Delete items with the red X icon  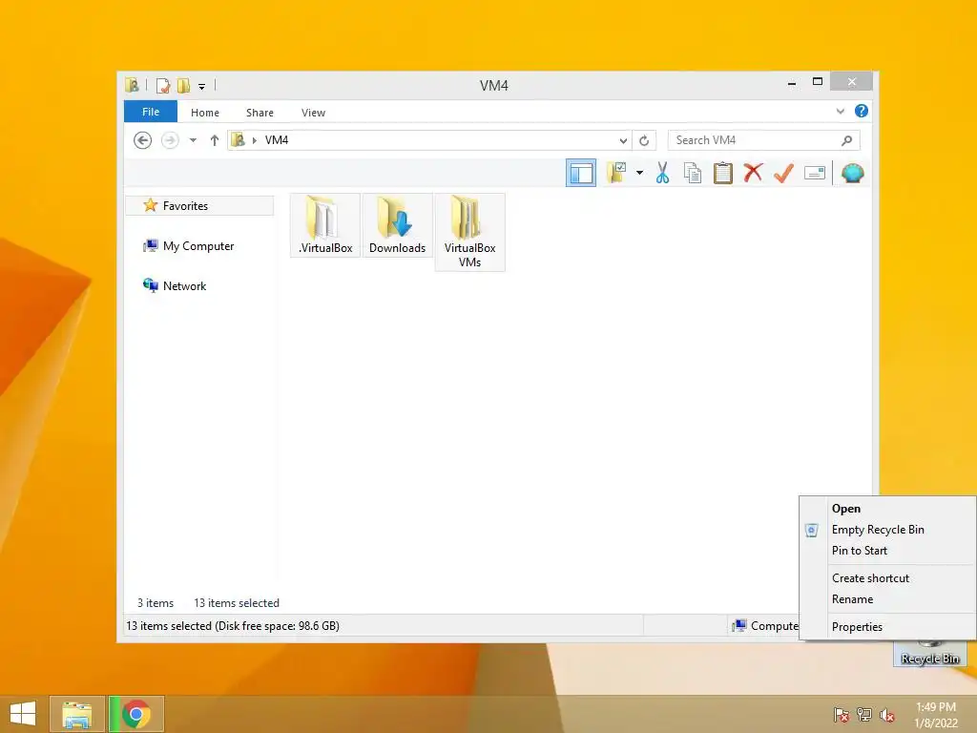754,172
